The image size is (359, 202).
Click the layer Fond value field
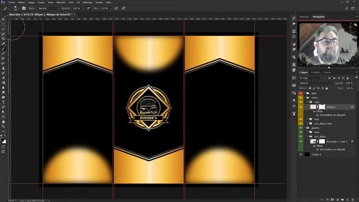(x=349, y=88)
